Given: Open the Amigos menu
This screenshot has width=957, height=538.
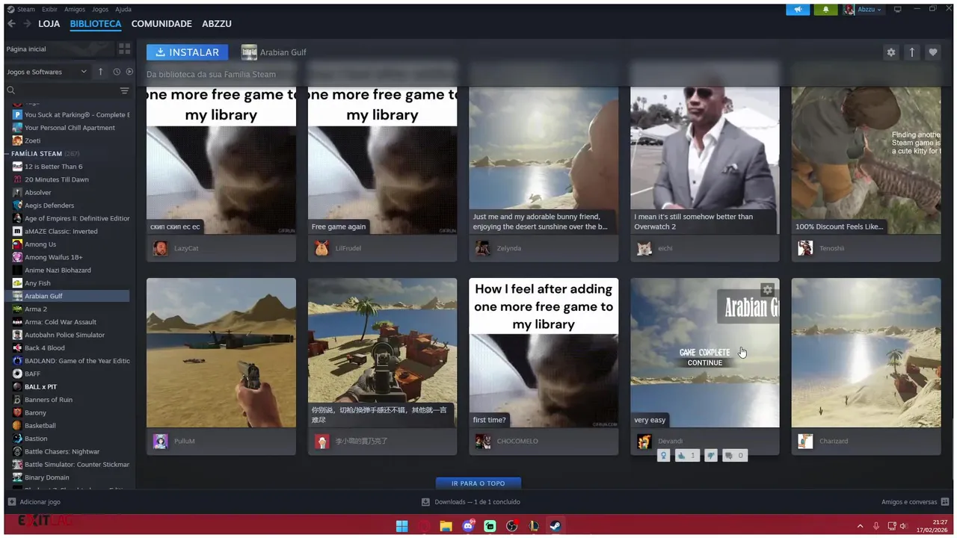Looking at the screenshot, I should [75, 10].
